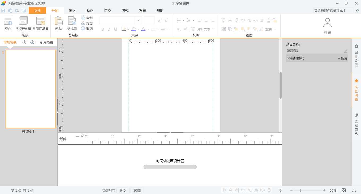Open 交互动画 interactive animation panel
This screenshot has width=361, height=194.
356,90
